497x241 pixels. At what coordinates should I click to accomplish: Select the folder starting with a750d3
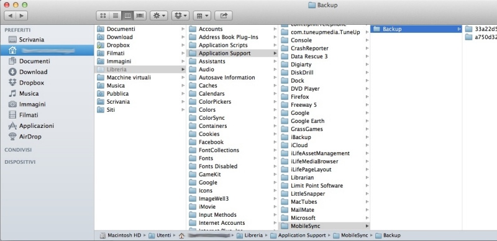pyautogui.click(x=480, y=37)
